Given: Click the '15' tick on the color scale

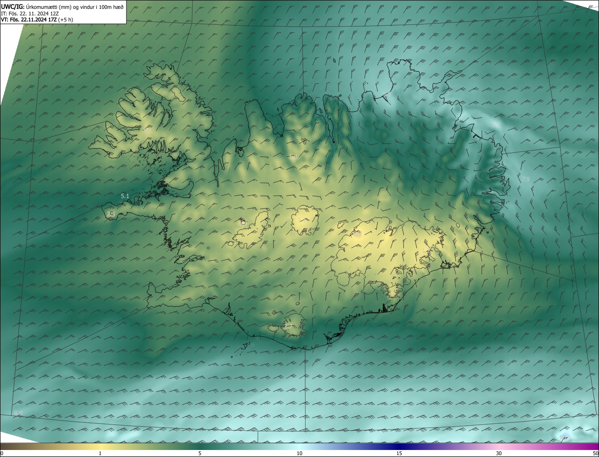Looking at the screenshot, I should (x=399, y=453).
